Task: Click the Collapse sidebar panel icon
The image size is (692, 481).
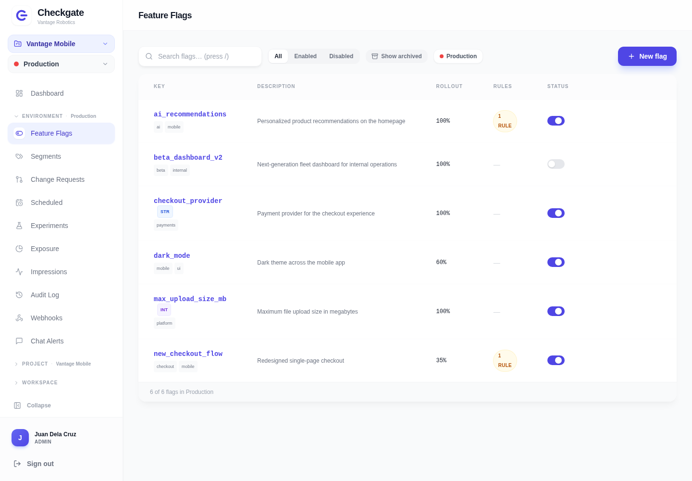Action: 17,405
